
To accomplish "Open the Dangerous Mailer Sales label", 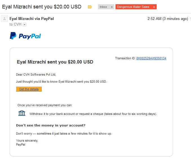I will click(x=133, y=7).
